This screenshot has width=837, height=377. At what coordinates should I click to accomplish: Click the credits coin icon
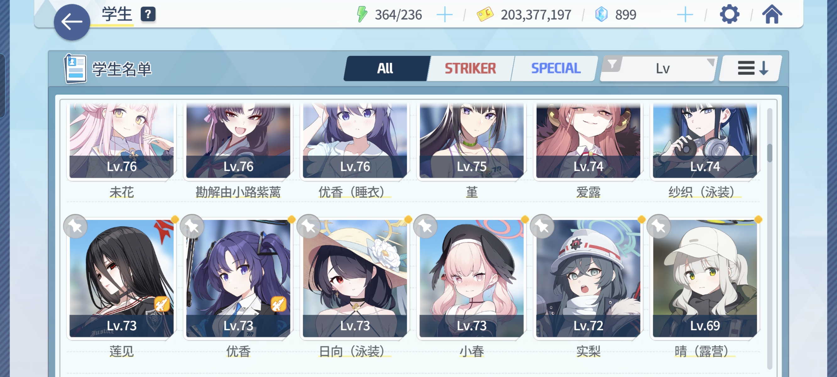pyautogui.click(x=485, y=15)
